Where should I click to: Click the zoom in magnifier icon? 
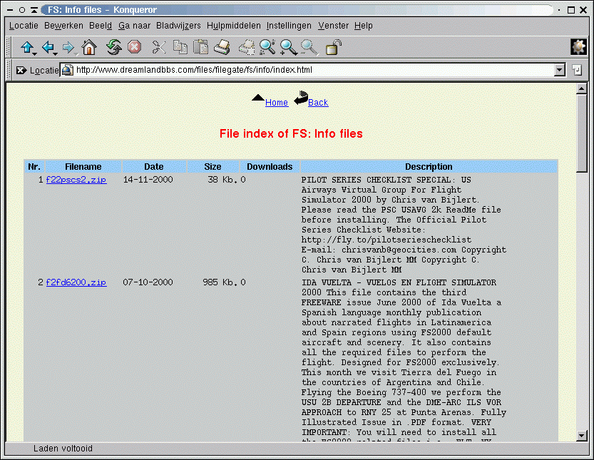tap(288, 48)
